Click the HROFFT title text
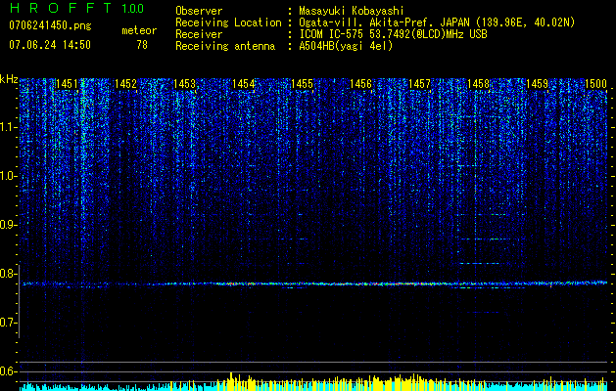This screenshot has height=391, width=616. pyautogui.click(x=62, y=8)
